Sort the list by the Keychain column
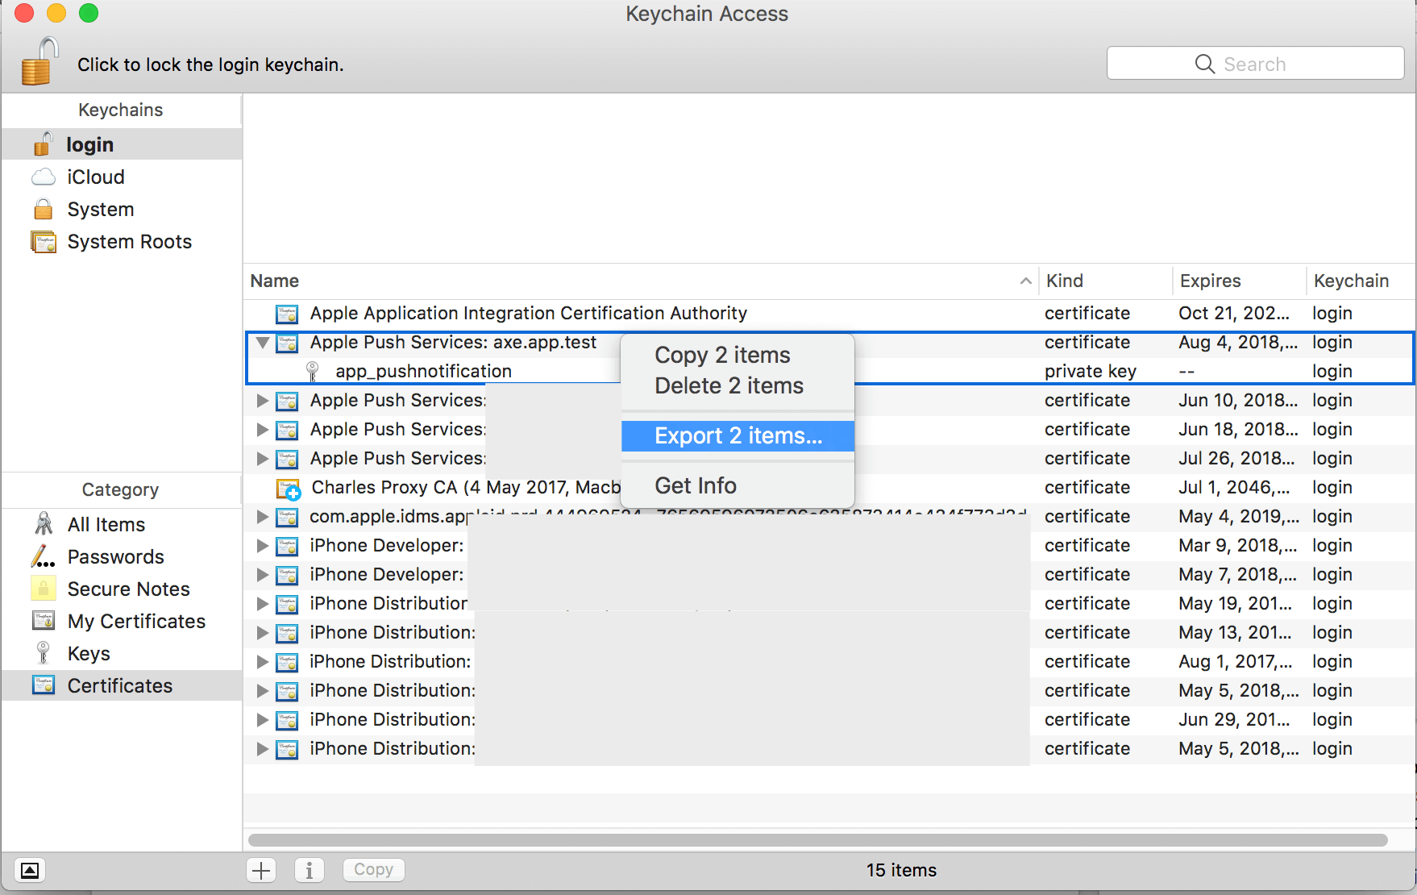Screen dimensions: 1417x895 (x=1361, y=281)
